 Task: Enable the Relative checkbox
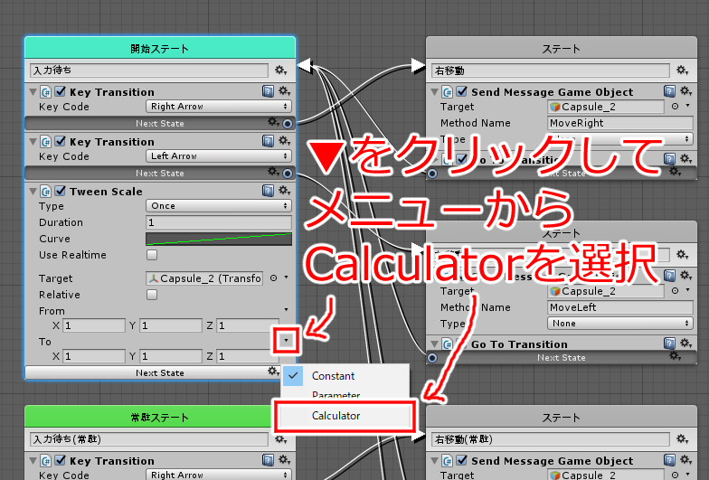[152, 295]
